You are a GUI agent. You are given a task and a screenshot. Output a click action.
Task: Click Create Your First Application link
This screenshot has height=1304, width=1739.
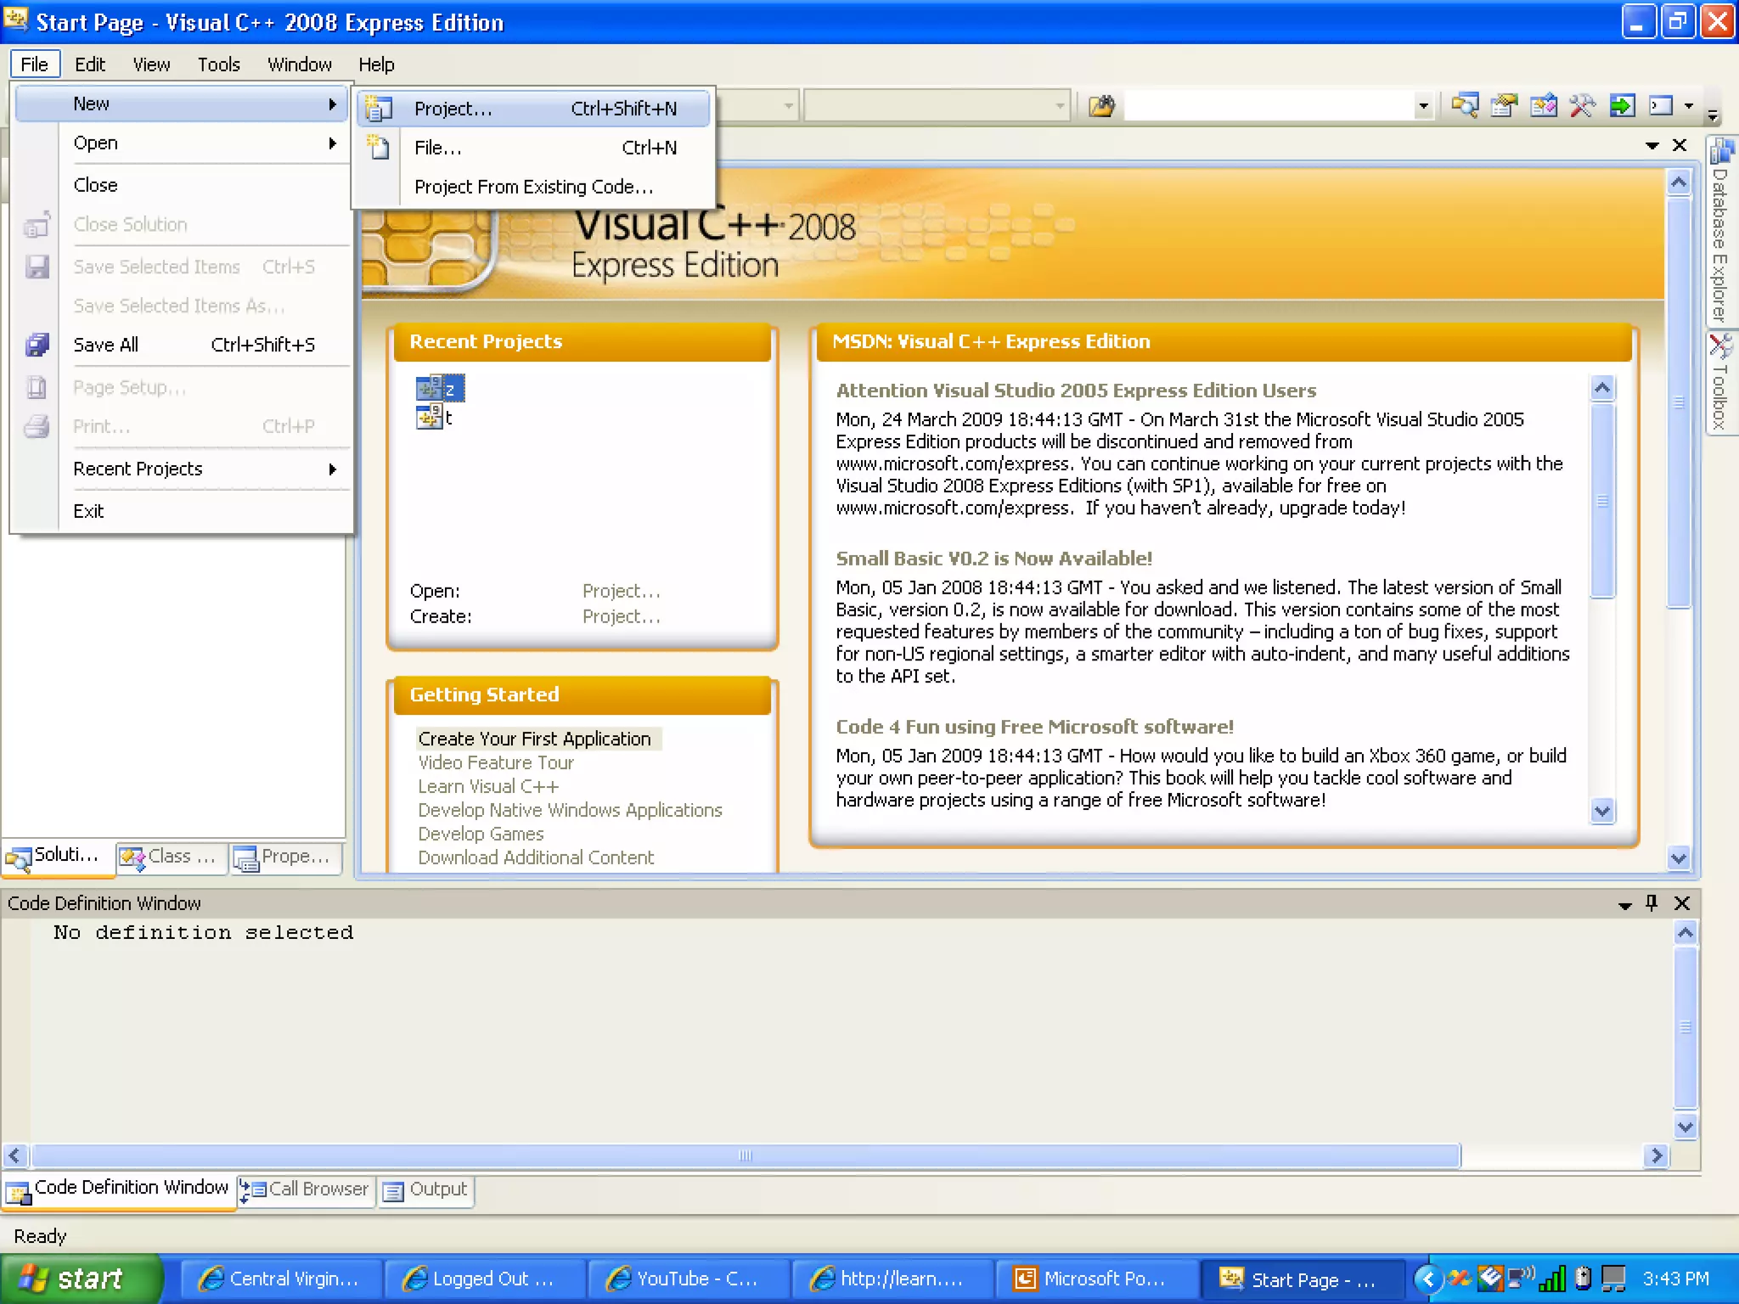tap(534, 739)
